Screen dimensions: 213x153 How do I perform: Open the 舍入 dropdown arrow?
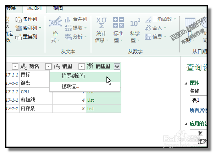tap(165, 28)
